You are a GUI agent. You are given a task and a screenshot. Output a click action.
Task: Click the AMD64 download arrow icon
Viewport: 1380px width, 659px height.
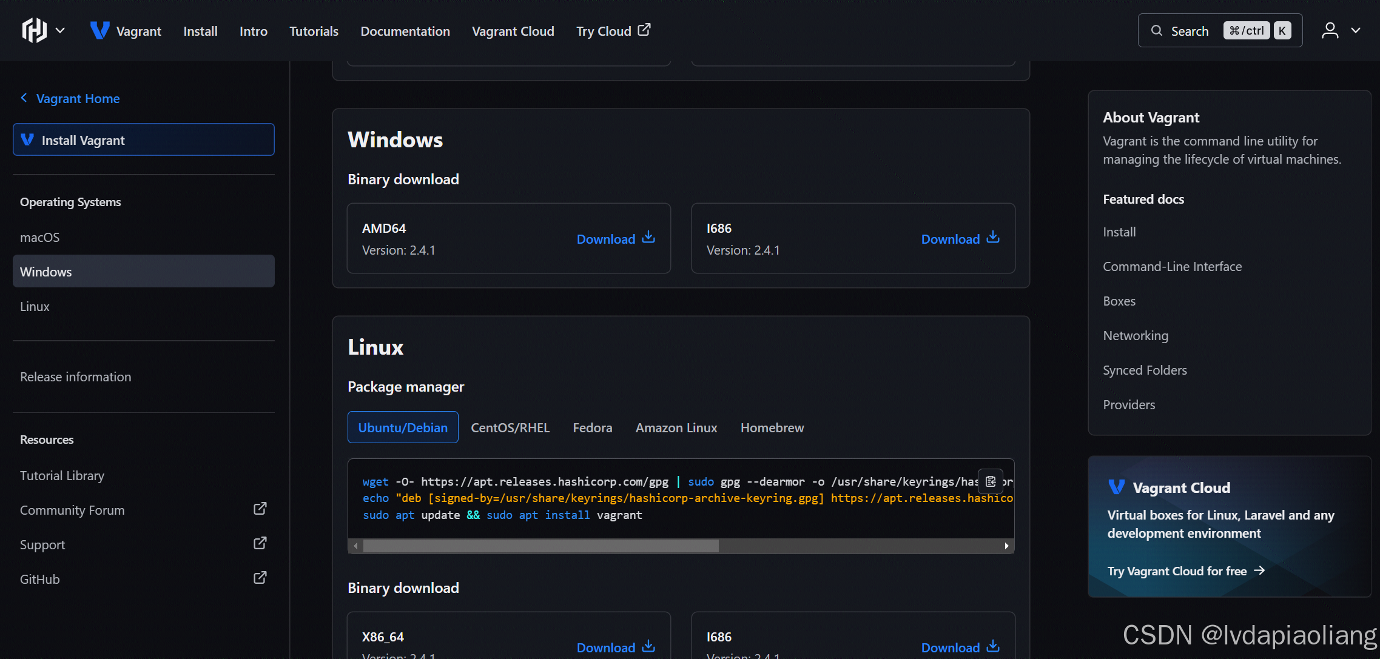pos(648,236)
